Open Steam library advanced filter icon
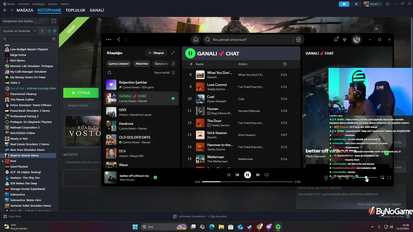Image resolution: width=413 pixels, height=232 pixels. [x=54, y=39]
